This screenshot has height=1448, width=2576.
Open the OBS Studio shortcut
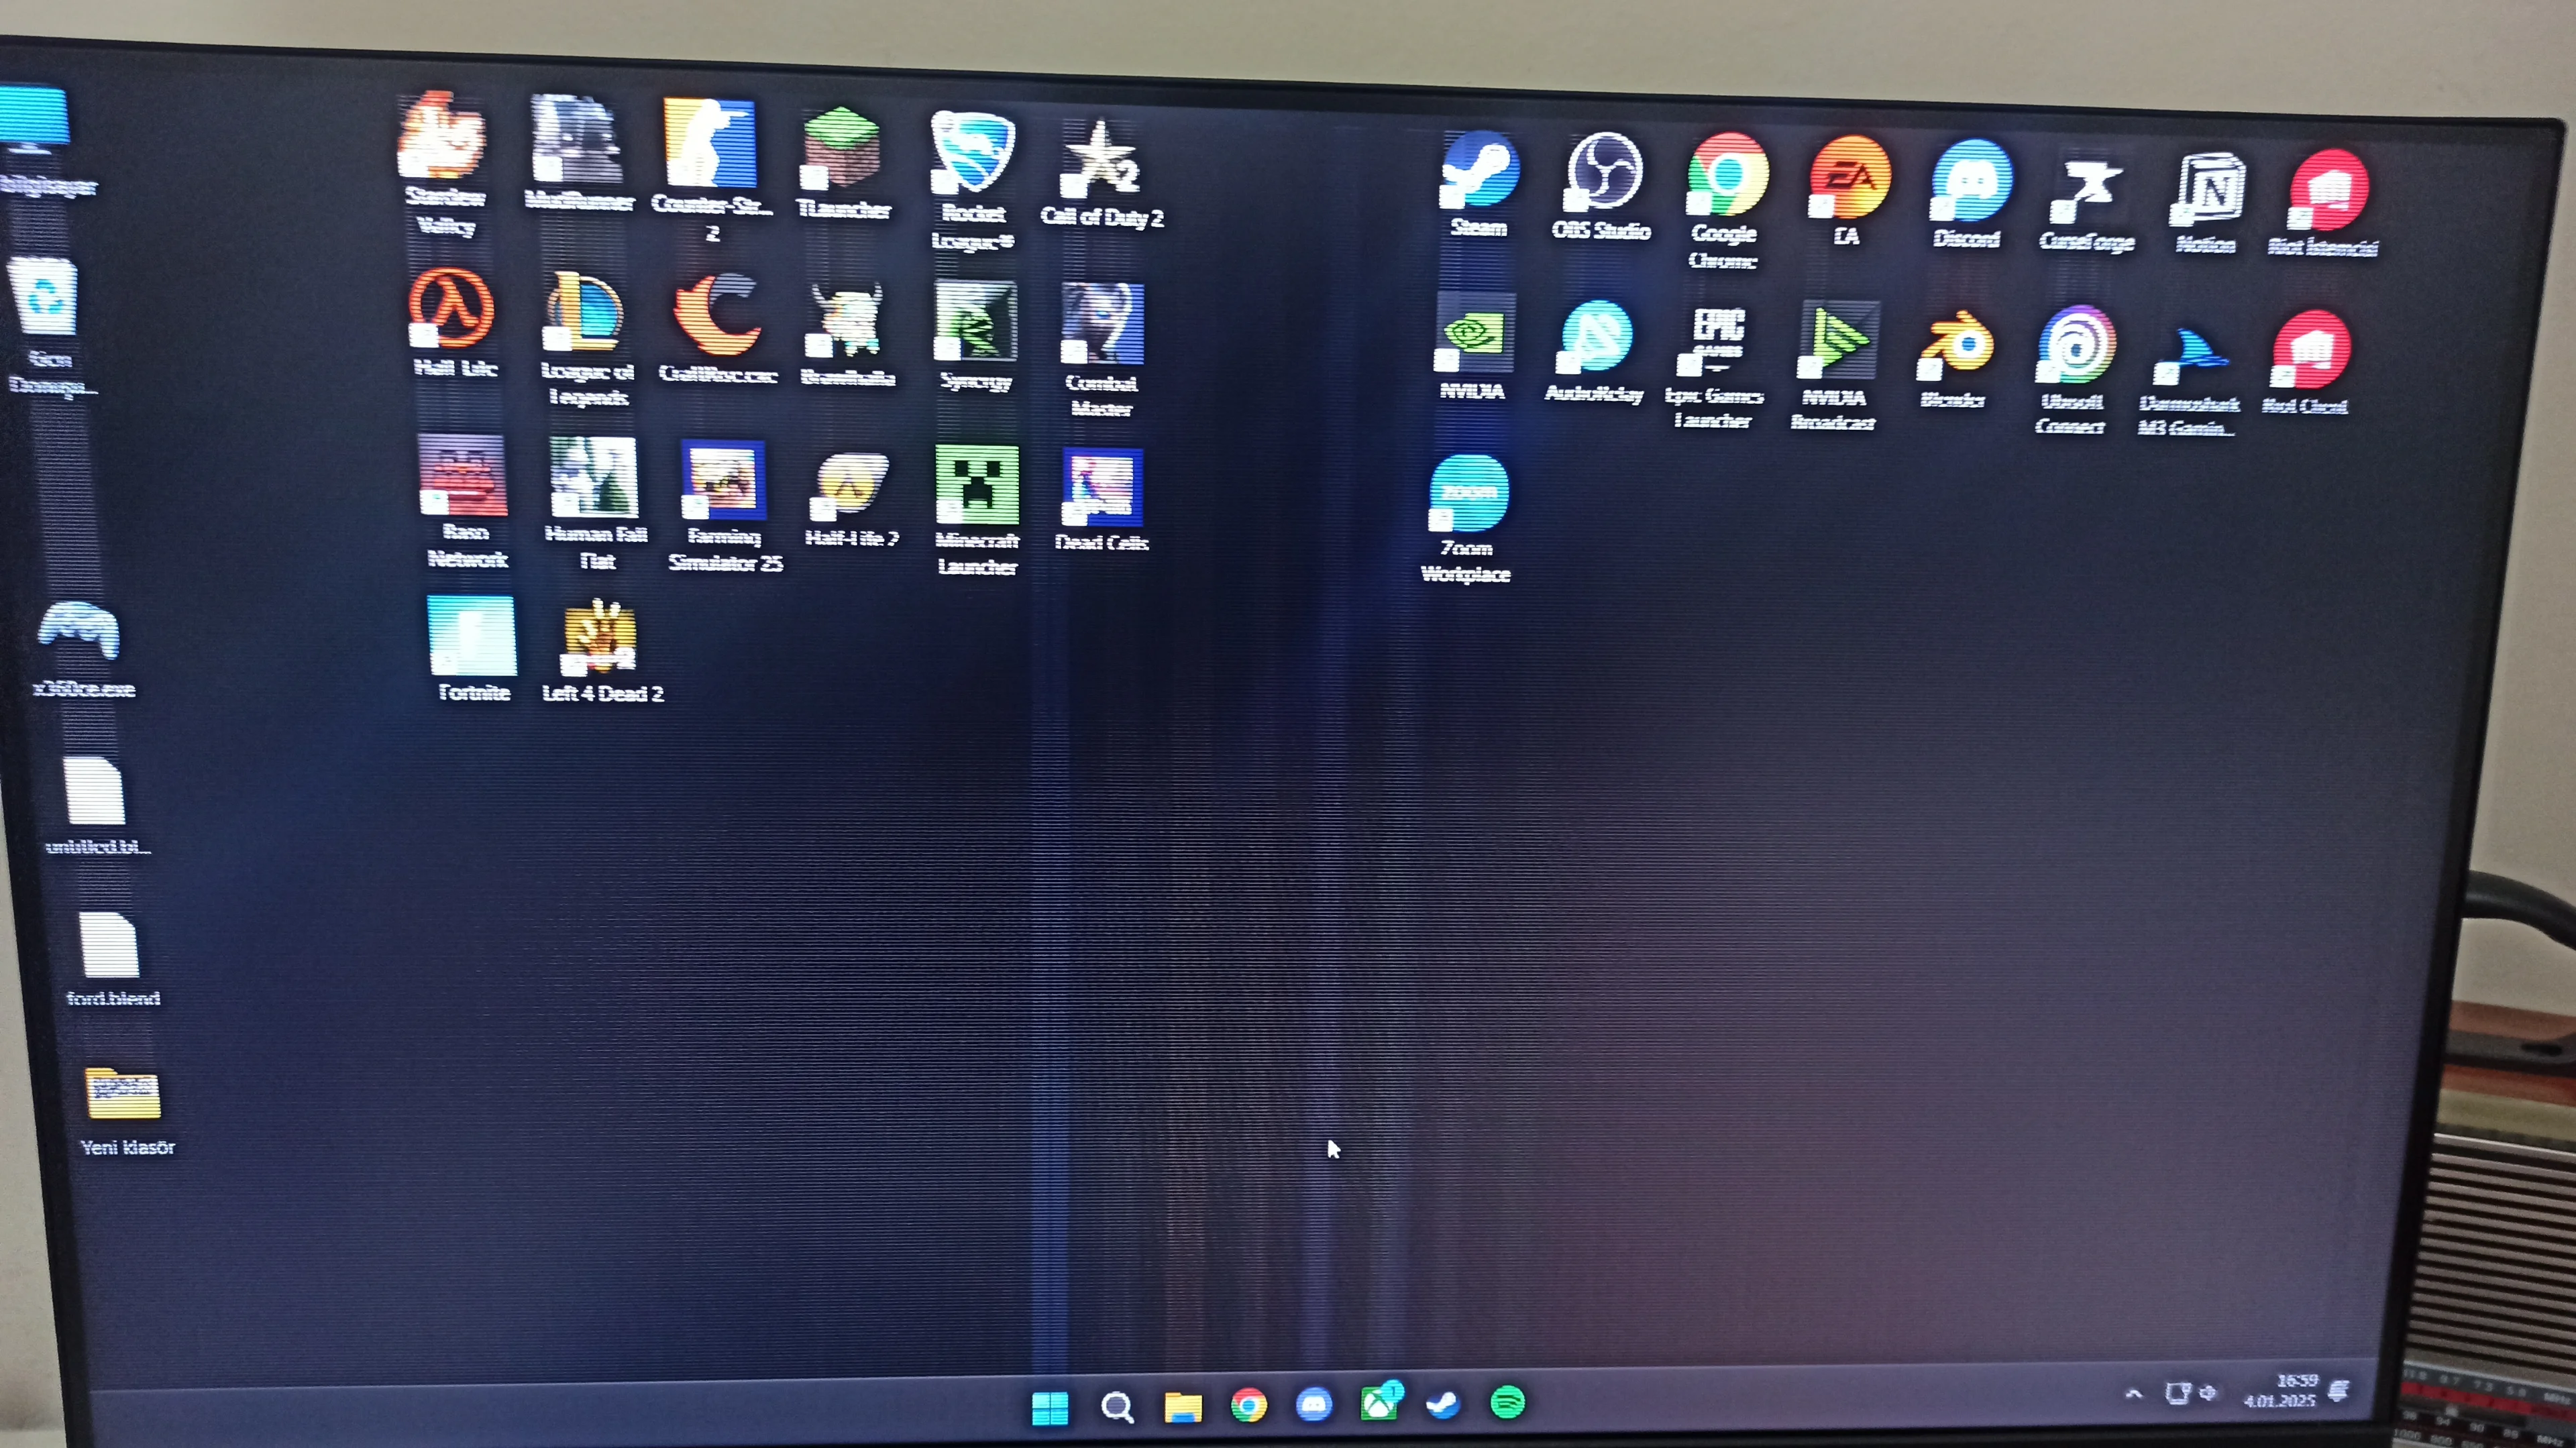pyautogui.click(x=1604, y=172)
